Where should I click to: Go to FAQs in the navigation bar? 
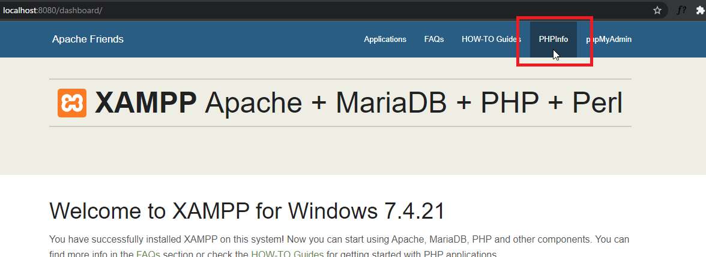(434, 40)
